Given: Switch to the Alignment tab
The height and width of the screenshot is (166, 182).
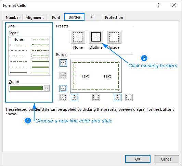Looking at the screenshot, I should [x=35, y=17].
